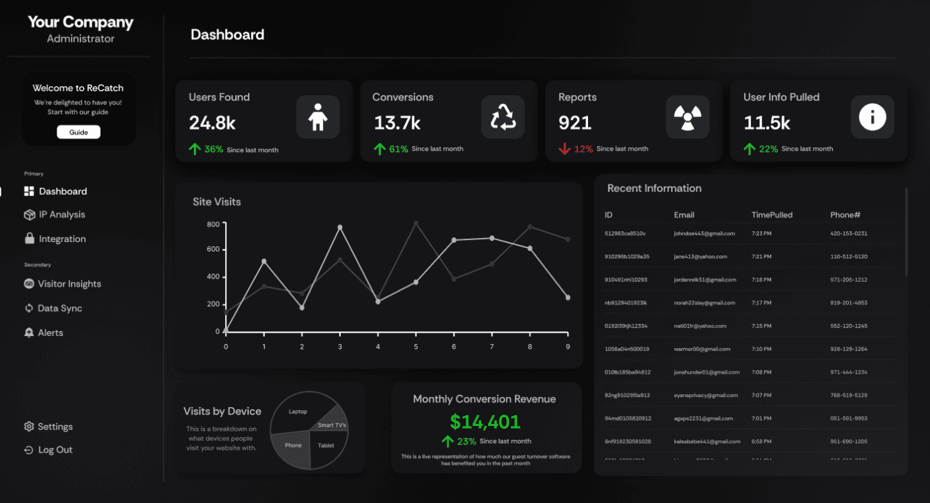Click the 24.8k Users Found value
Image resolution: width=930 pixels, height=503 pixels.
point(212,122)
